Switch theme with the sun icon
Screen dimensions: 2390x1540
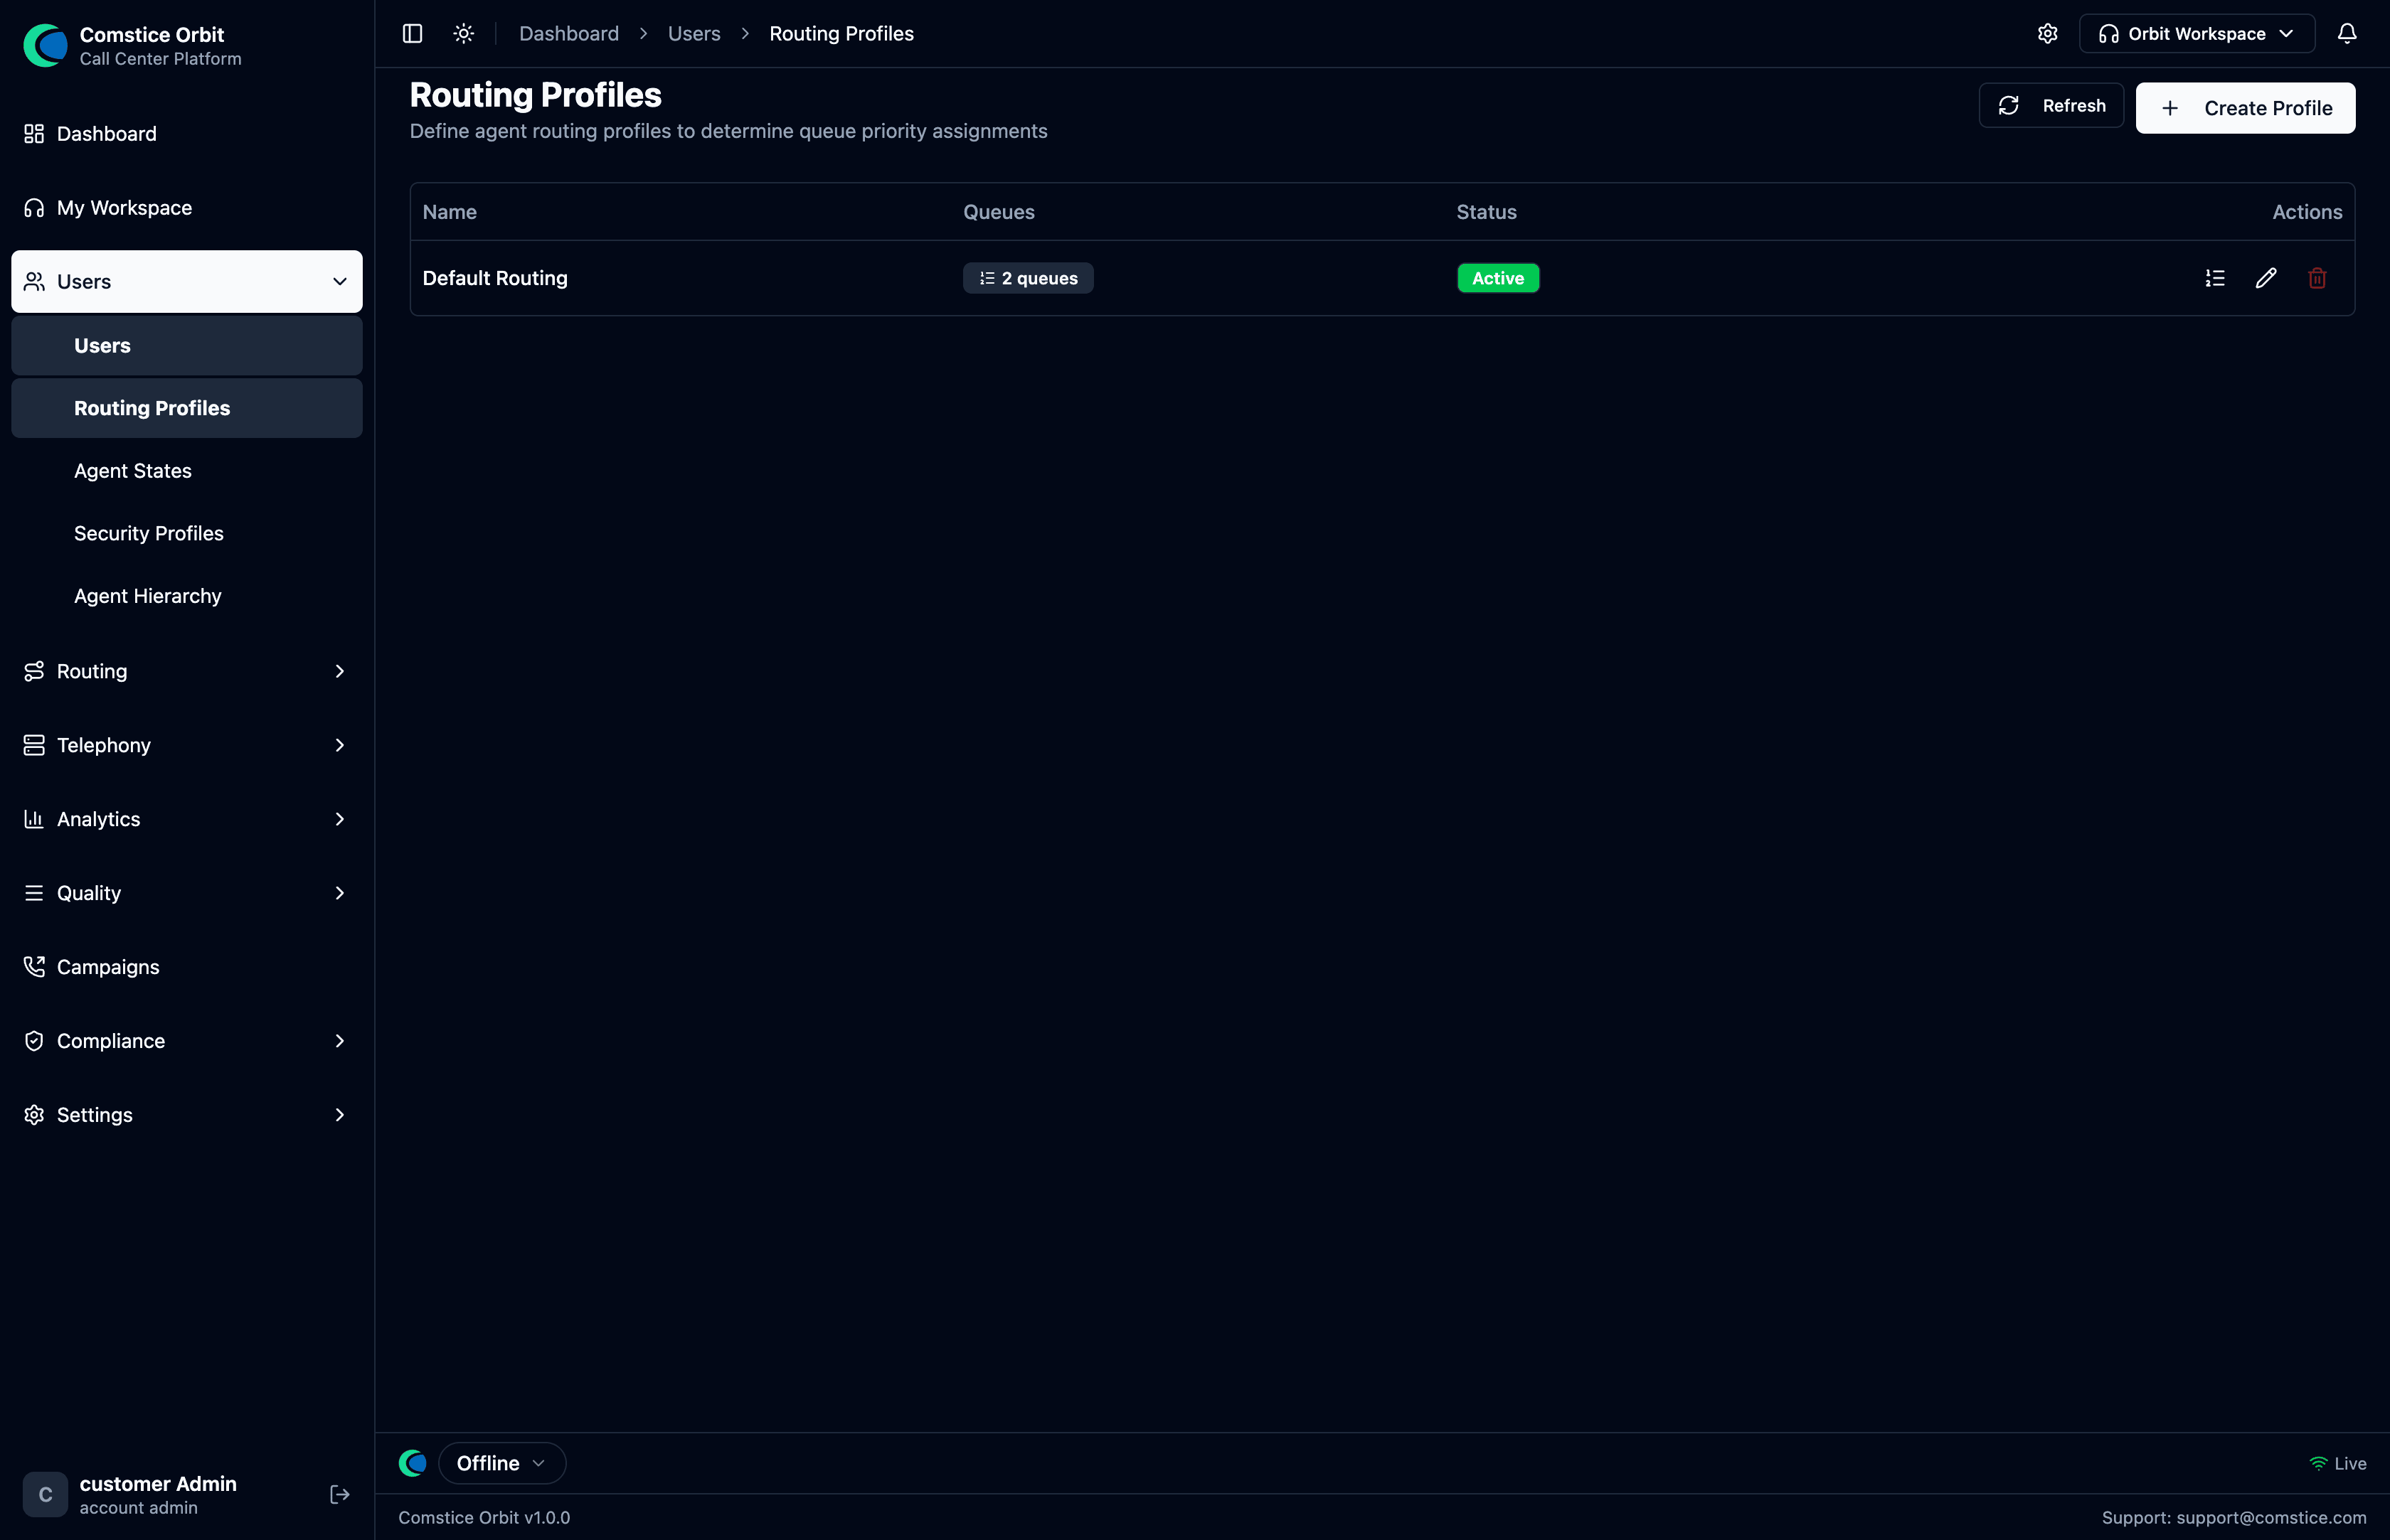[x=463, y=33]
